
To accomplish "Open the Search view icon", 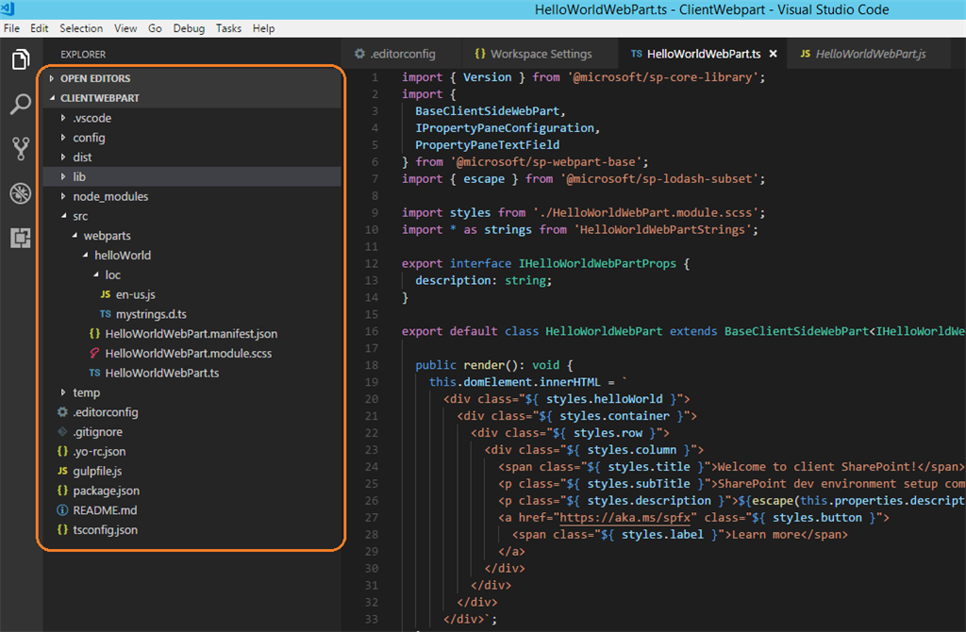I will point(20,105).
